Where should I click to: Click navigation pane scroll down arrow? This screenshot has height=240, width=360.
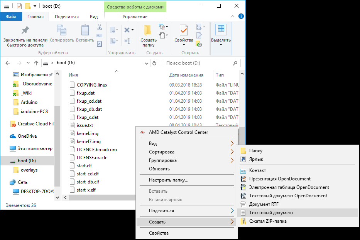[x=57, y=197]
